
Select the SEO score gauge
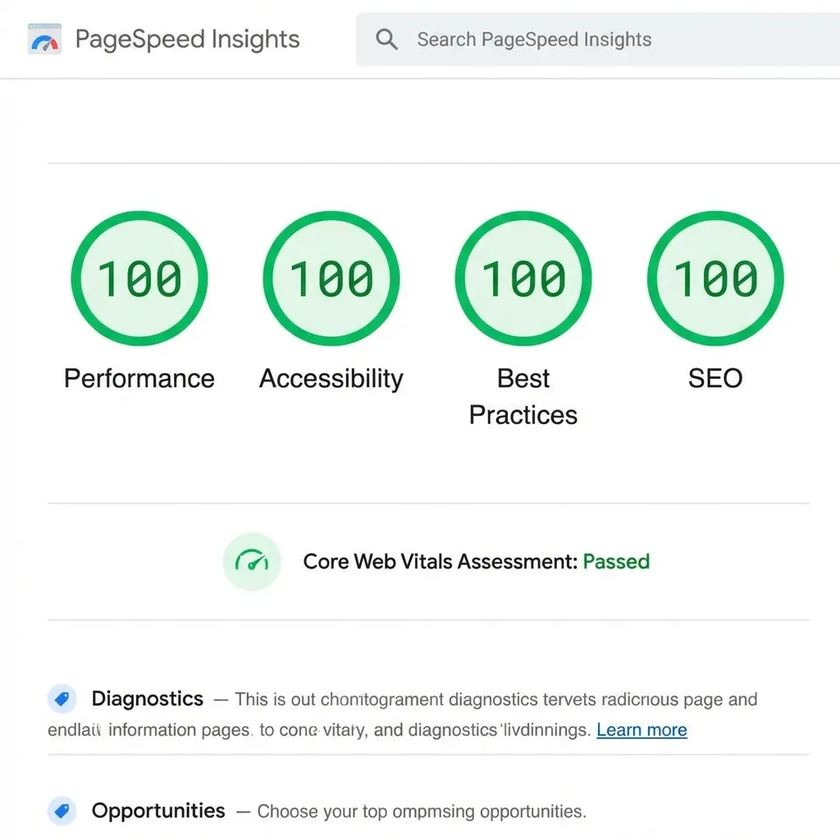click(714, 277)
